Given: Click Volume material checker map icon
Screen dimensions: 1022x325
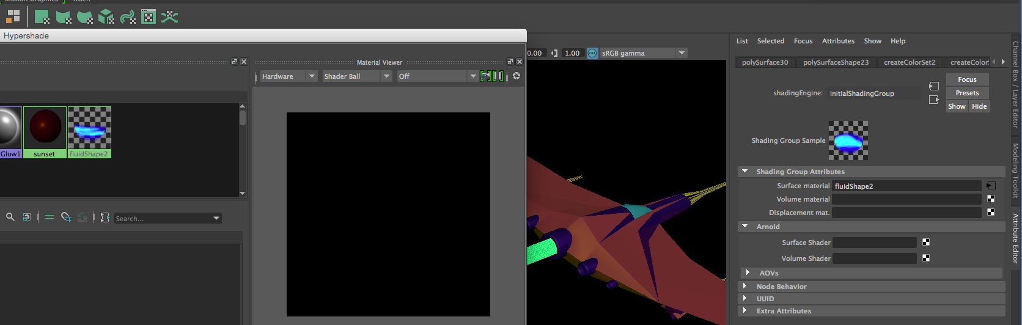Looking at the screenshot, I should (x=991, y=199).
